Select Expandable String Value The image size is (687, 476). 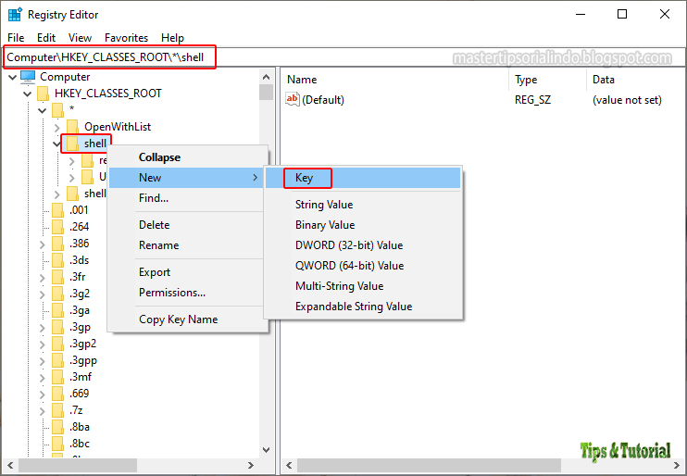point(363,307)
